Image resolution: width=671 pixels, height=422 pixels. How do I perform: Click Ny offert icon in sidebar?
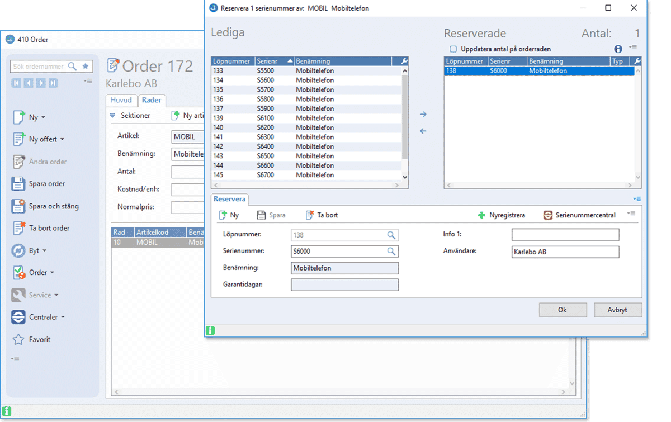18,139
